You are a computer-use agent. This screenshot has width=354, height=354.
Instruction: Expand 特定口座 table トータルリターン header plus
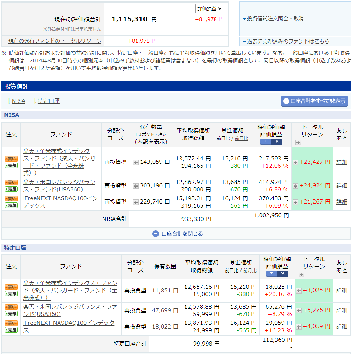coord(301,274)
